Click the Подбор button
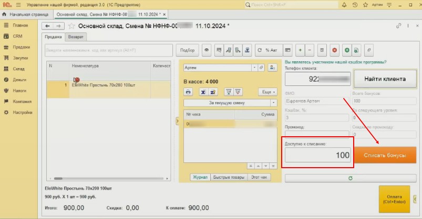The image size is (422, 219). [187, 50]
